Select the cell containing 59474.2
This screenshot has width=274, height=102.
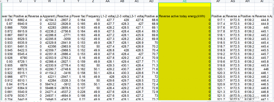[49, 84]
